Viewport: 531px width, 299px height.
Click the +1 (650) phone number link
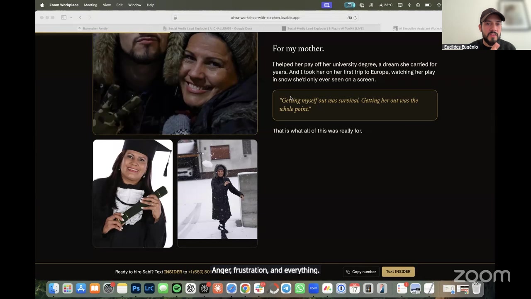pyautogui.click(x=199, y=272)
